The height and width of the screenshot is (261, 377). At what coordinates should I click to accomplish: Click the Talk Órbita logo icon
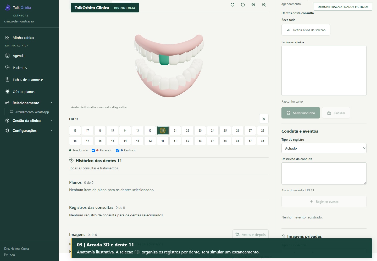8,8
